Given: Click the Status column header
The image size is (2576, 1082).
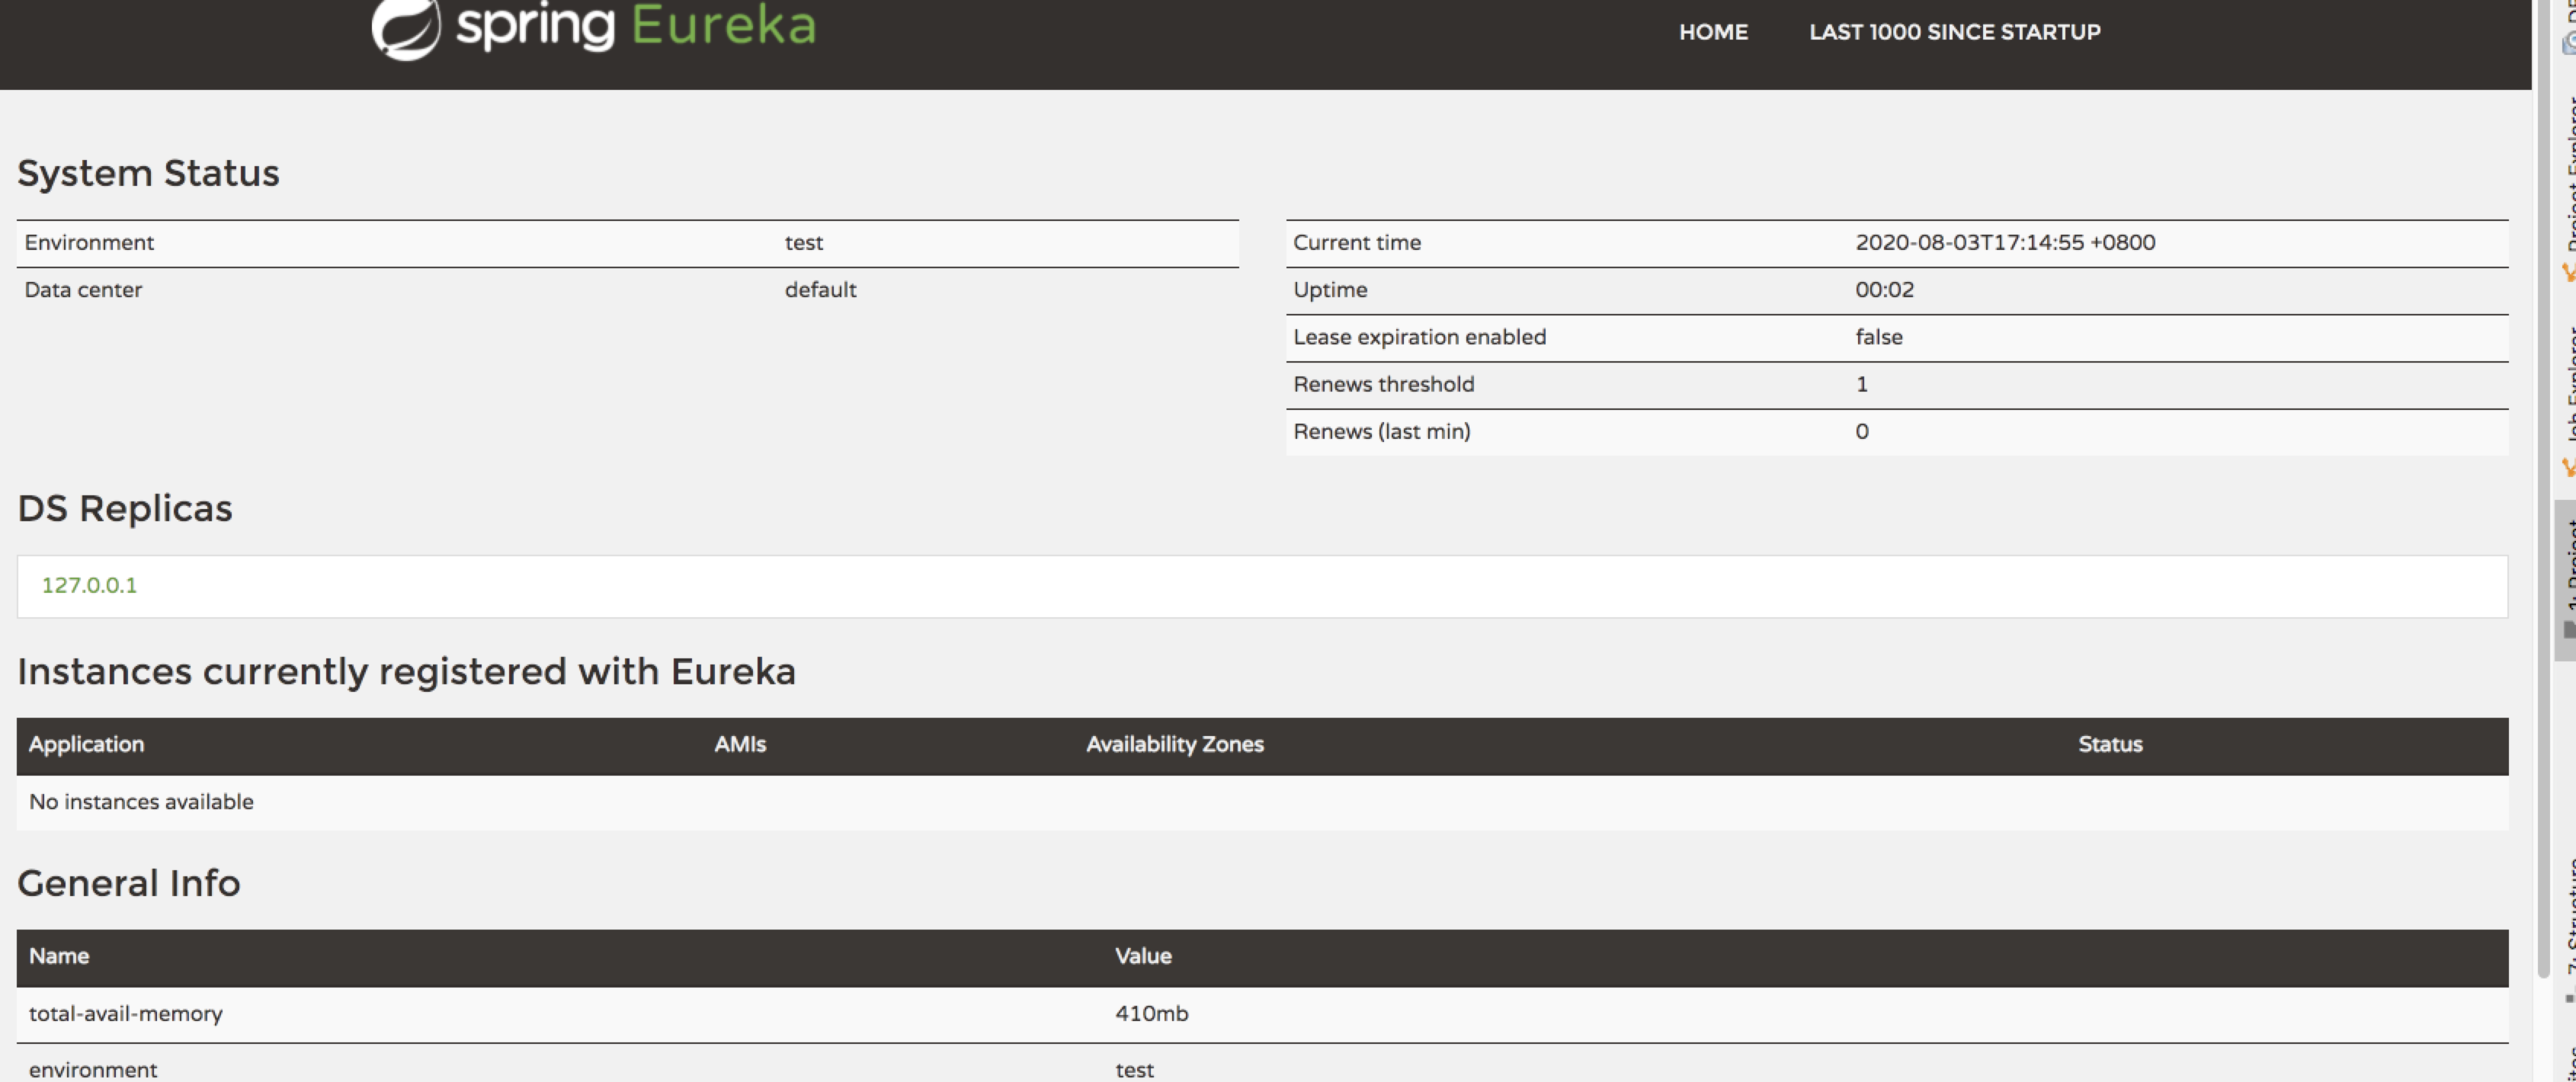Looking at the screenshot, I should click(x=2109, y=744).
